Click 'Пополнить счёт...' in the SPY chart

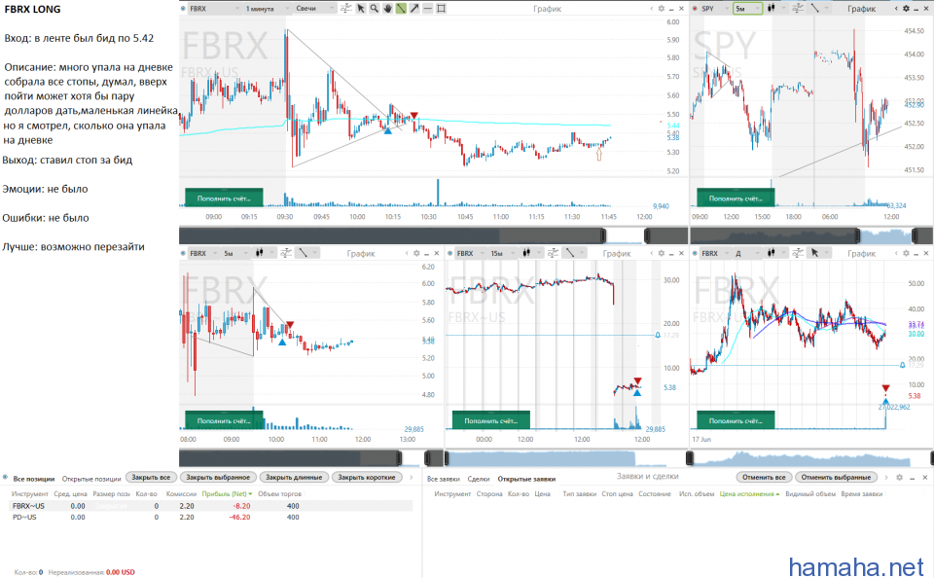[x=736, y=198]
